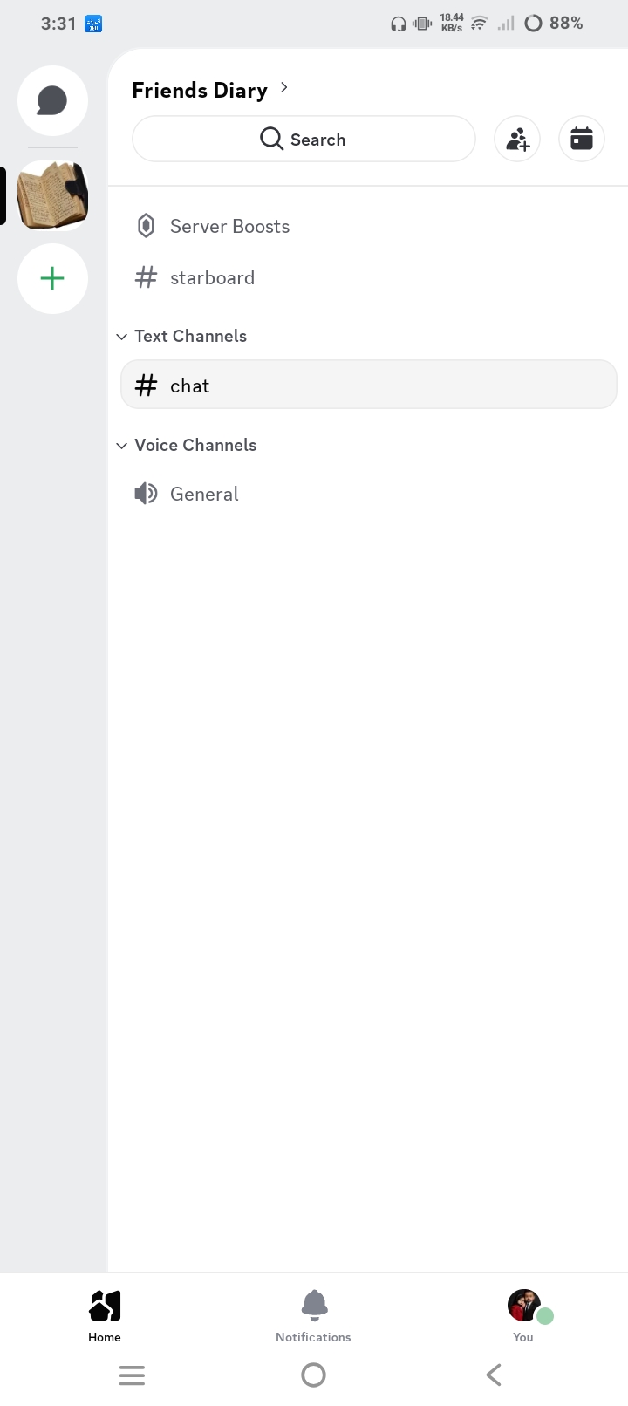Click the Friends Diary server title

pyautogui.click(x=200, y=90)
